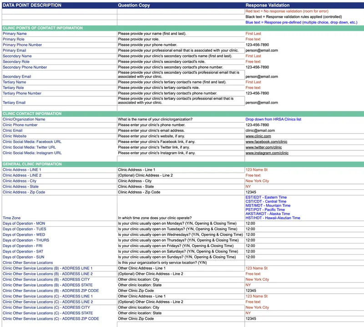Click 'Clinic Other Service Locations' cell
364x327 pixels.
tap(60, 263)
